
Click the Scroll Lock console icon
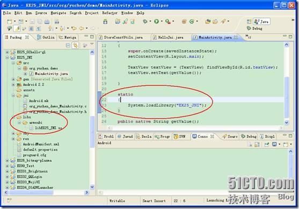[x=257, y=145]
